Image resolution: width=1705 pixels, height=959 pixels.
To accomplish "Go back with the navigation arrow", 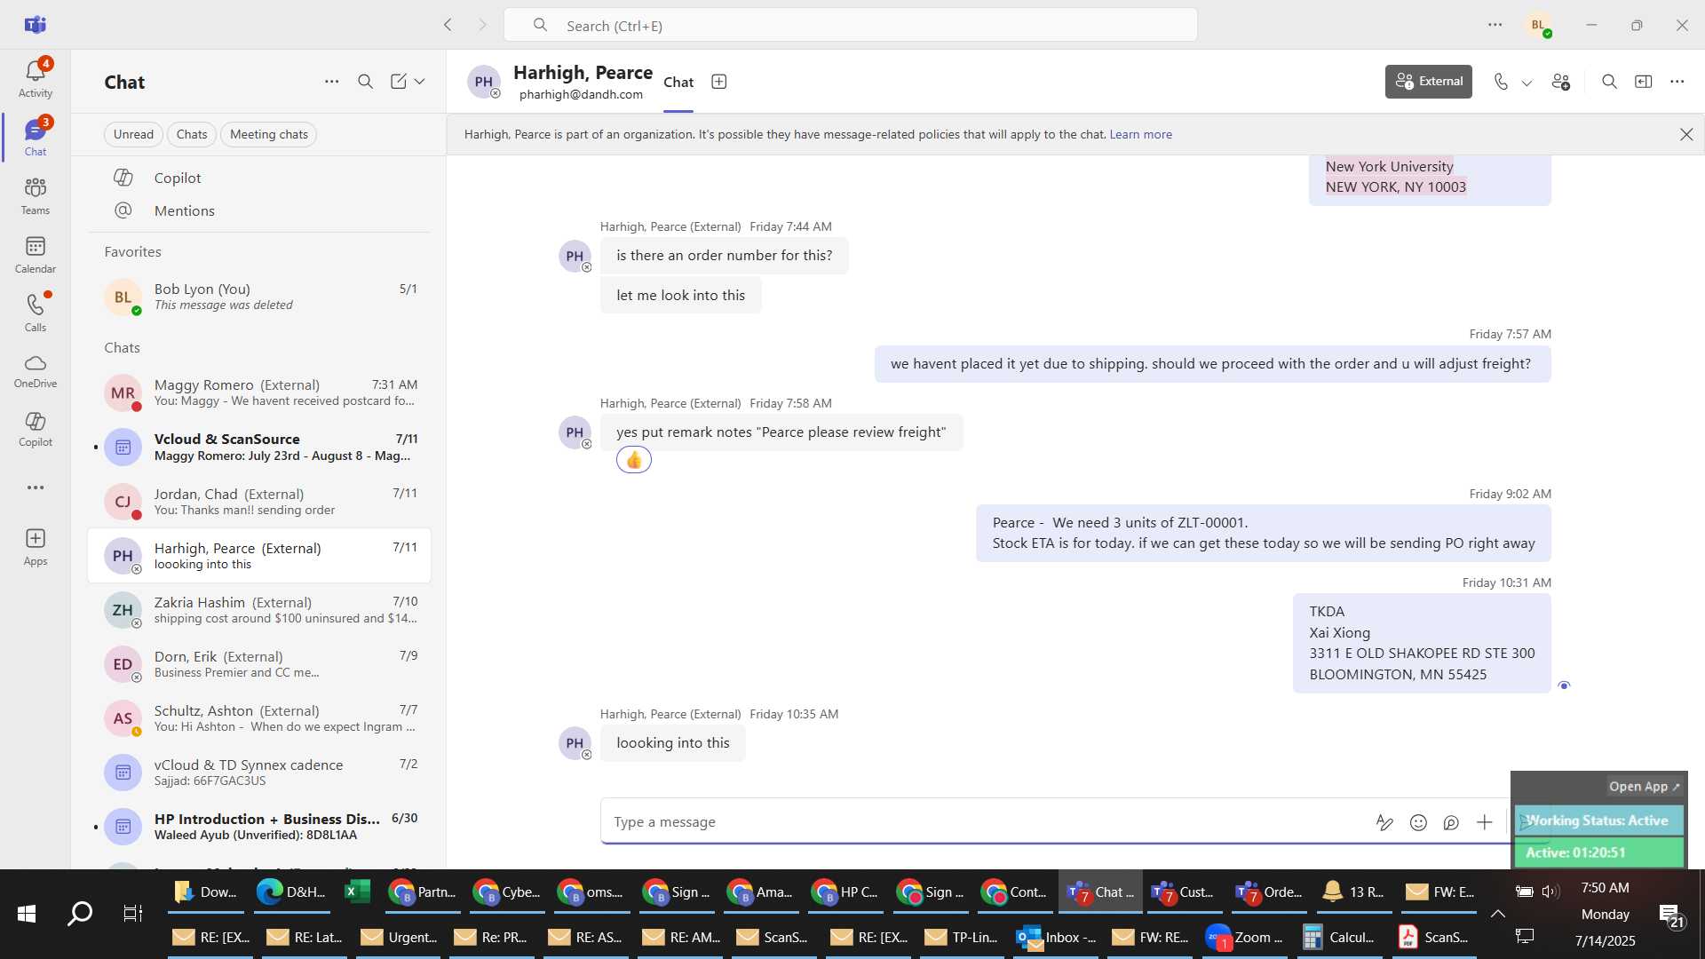I will 448,25.
